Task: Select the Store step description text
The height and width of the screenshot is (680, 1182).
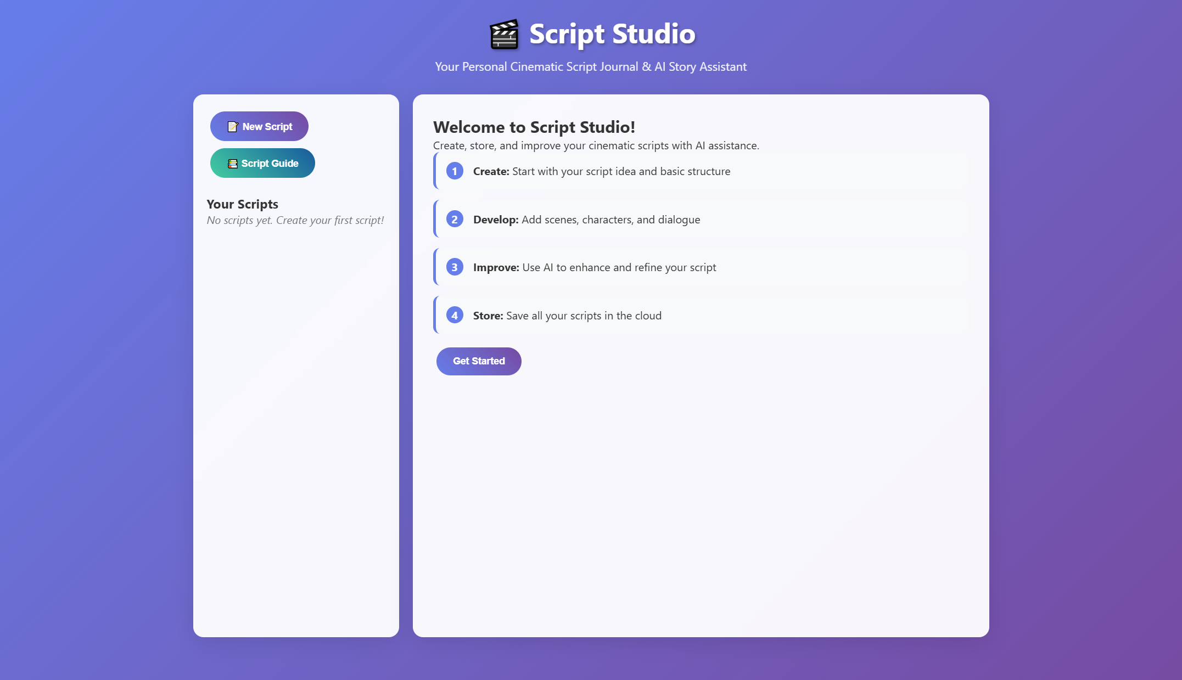Action: click(568, 315)
